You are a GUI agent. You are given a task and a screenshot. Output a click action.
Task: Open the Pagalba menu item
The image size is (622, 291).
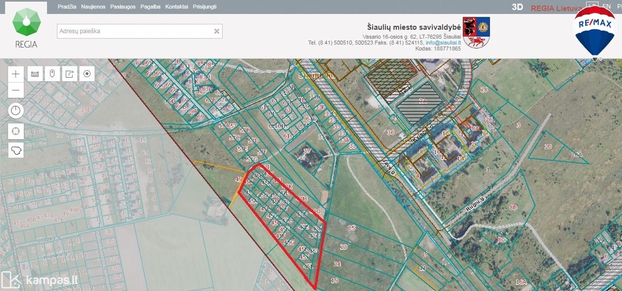(150, 7)
